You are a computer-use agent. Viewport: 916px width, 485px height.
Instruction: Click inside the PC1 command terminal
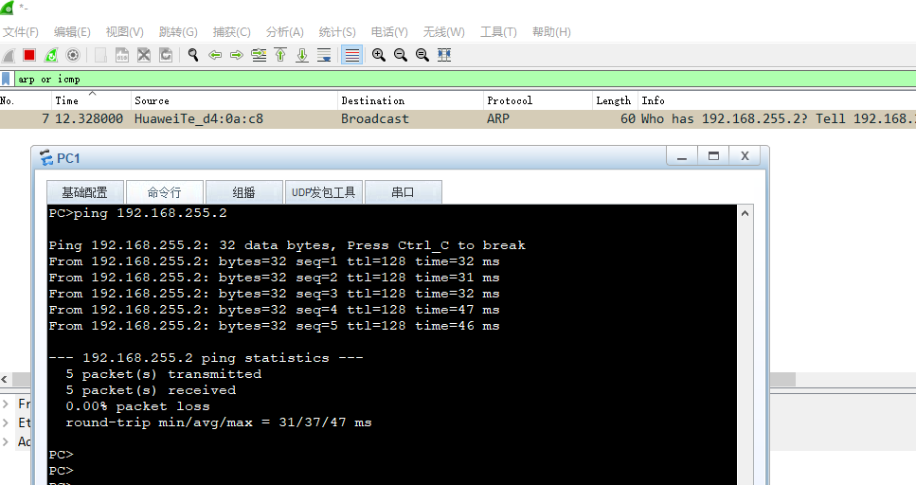click(x=392, y=345)
